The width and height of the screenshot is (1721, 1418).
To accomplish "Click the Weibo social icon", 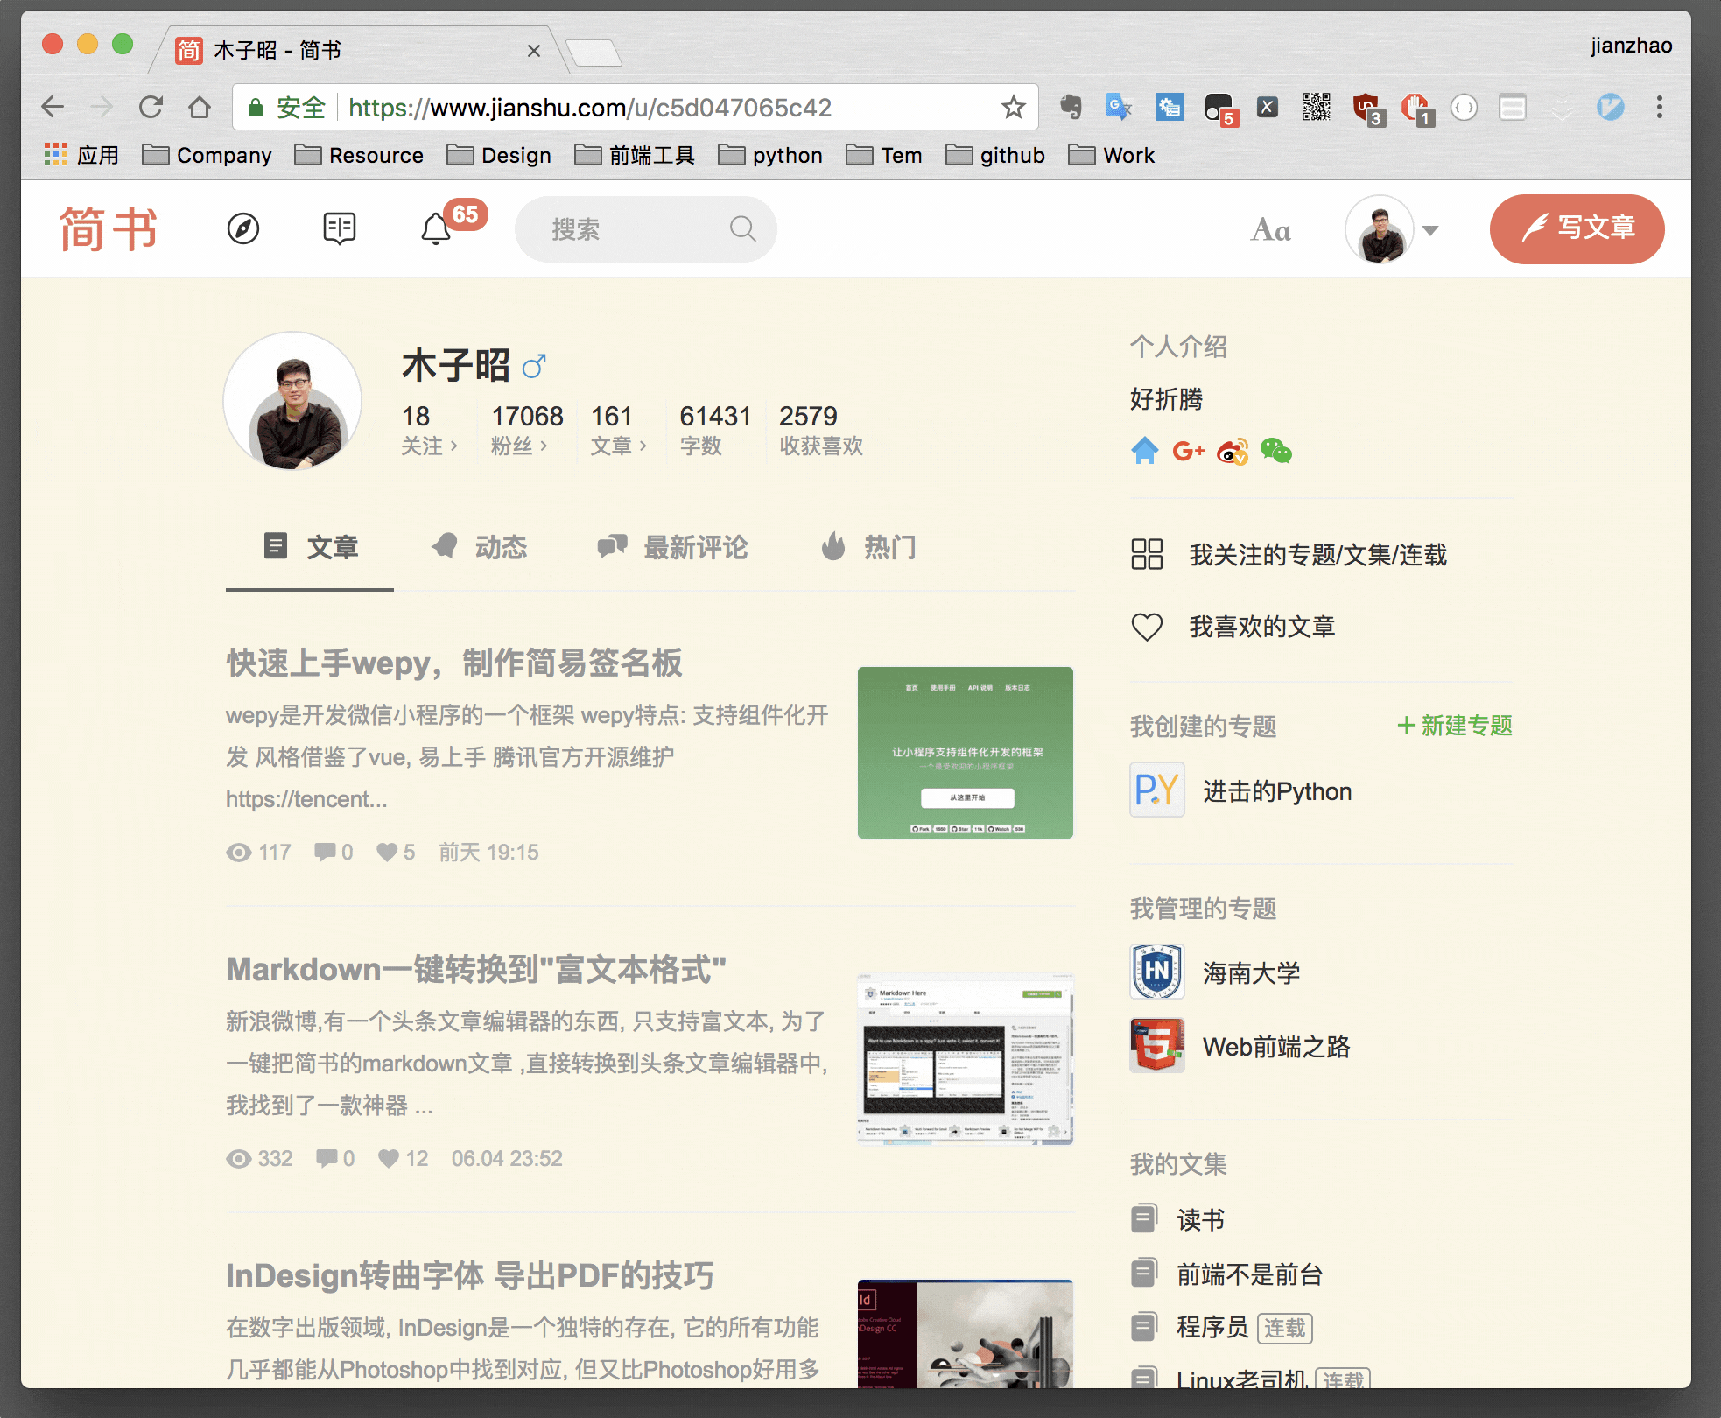I will [x=1233, y=452].
